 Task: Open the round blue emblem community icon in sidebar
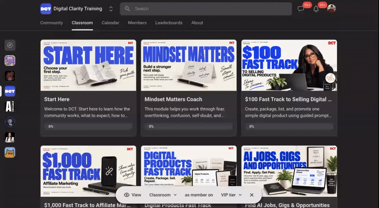[x=10, y=122]
